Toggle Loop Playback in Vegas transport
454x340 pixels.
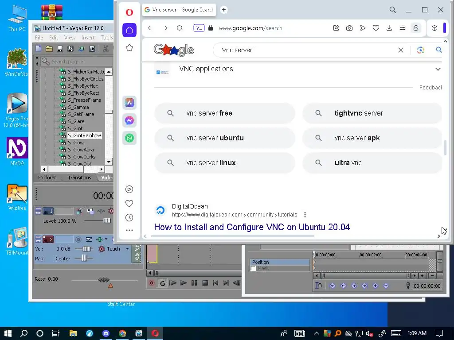(162, 283)
